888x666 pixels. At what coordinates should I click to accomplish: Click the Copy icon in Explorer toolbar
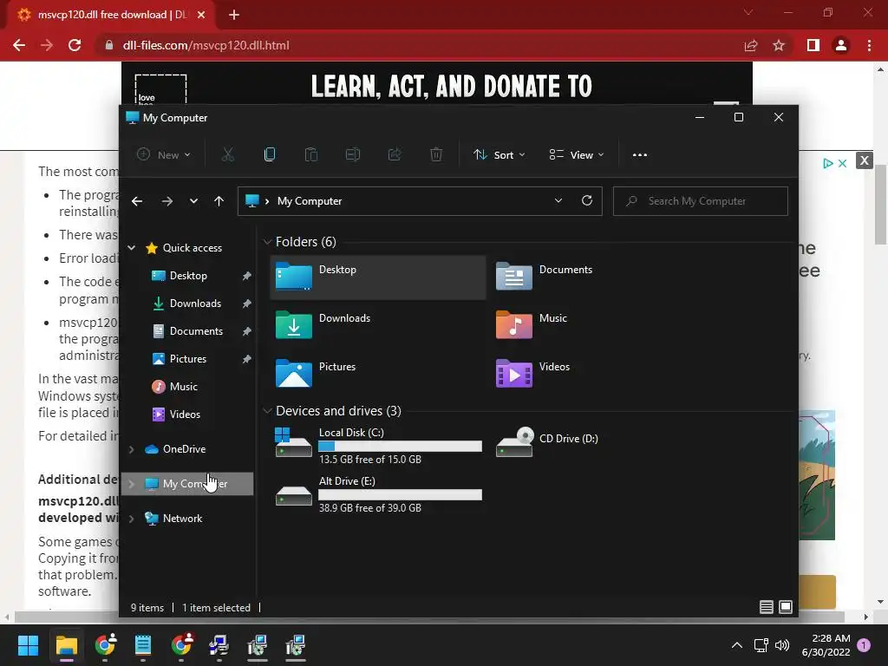coord(270,154)
